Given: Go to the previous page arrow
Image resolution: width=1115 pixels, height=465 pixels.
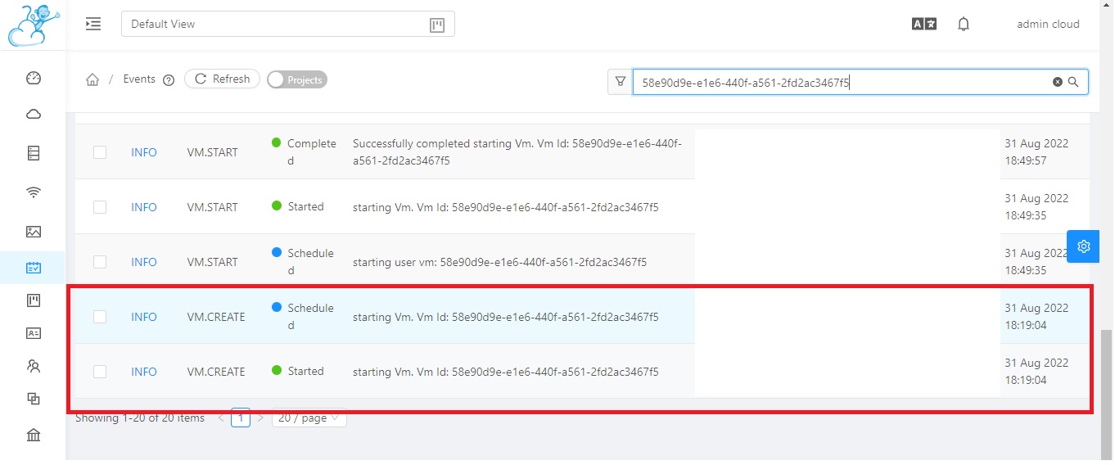Looking at the screenshot, I should [221, 418].
